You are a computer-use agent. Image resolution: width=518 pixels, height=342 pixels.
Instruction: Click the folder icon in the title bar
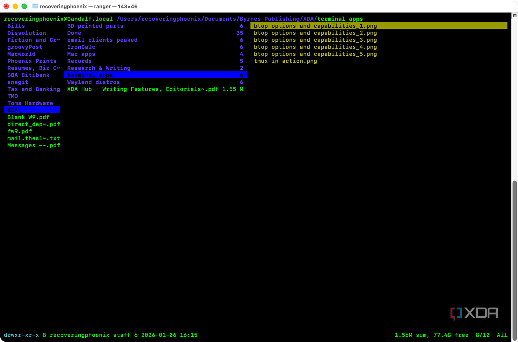pyautogui.click(x=35, y=6)
